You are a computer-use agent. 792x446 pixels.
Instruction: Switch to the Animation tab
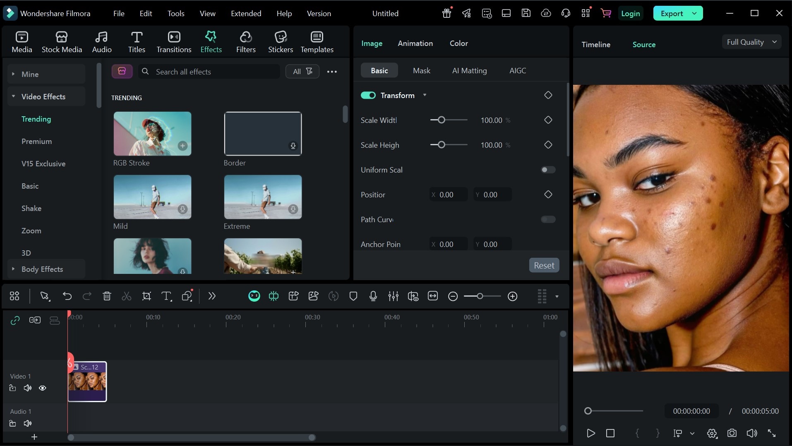pos(415,43)
